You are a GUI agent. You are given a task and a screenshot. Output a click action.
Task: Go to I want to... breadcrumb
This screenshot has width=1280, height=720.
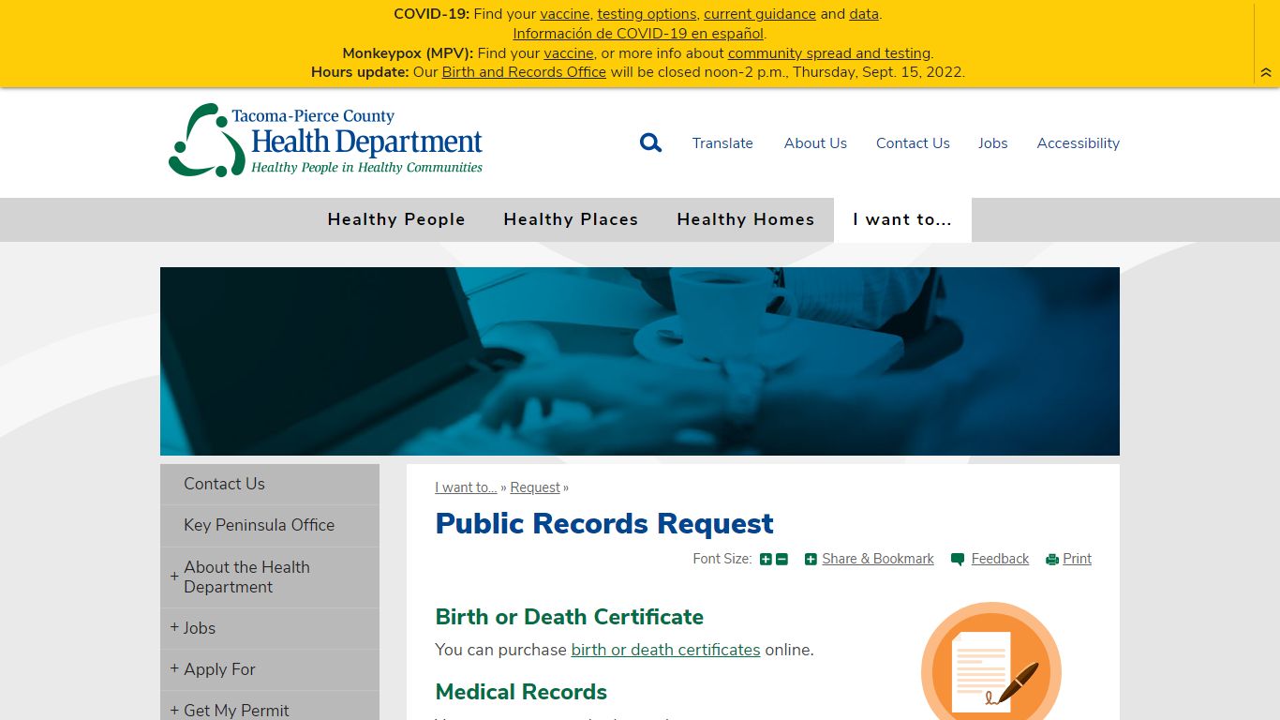coord(466,487)
